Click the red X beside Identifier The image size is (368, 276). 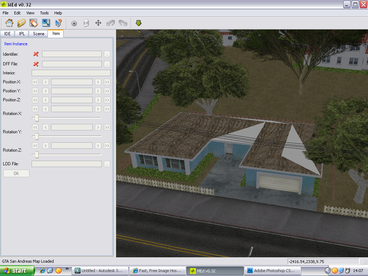[x=36, y=54]
